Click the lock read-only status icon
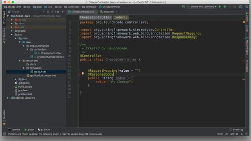Screen dimensions: 251x141 click(x=242, y=134)
